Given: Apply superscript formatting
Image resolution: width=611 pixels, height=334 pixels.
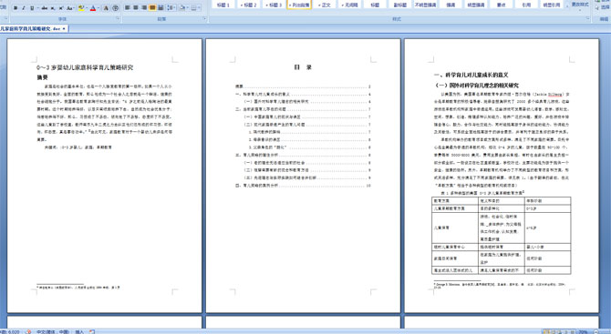Looking at the screenshot, I should (61, 8).
